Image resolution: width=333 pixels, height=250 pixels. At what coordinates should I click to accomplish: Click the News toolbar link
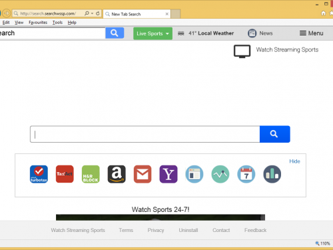pos(266,33)
